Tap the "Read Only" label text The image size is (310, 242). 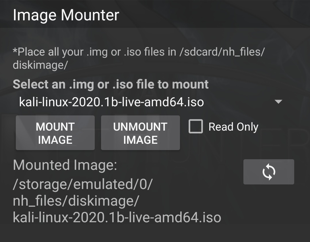click(x=233, y=127)
